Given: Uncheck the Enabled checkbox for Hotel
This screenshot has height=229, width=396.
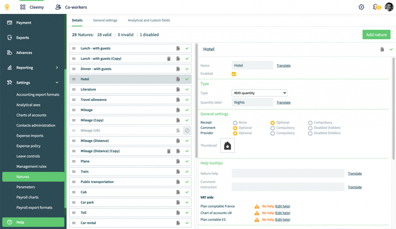Looking at the screenshot, I should coord(234,74).
